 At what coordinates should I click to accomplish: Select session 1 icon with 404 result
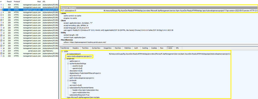click(x=1, y=5)
